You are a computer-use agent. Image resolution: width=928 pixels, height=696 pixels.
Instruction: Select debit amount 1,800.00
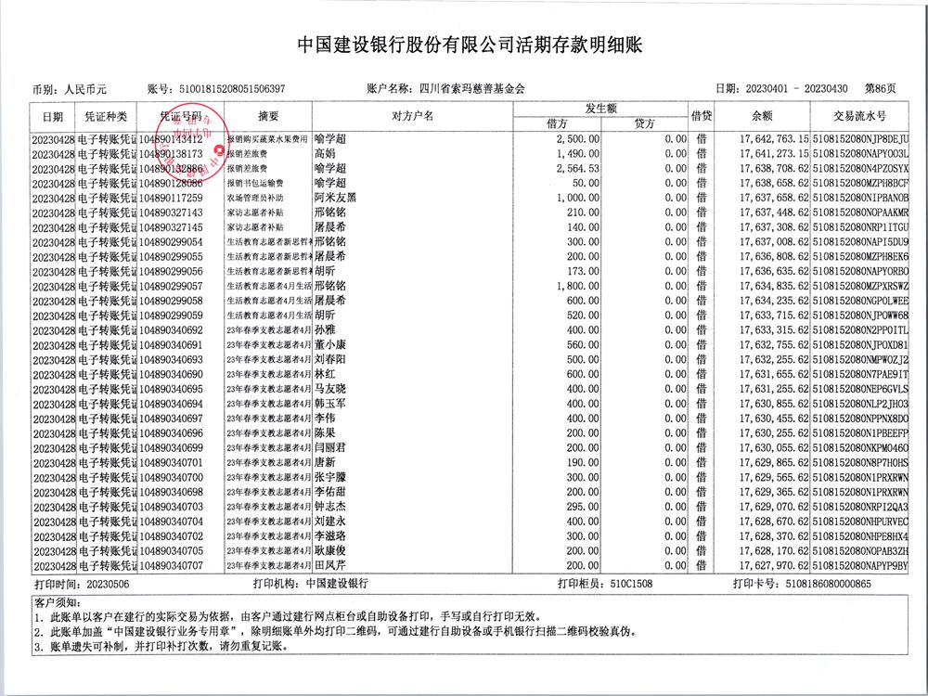(577, 287)
